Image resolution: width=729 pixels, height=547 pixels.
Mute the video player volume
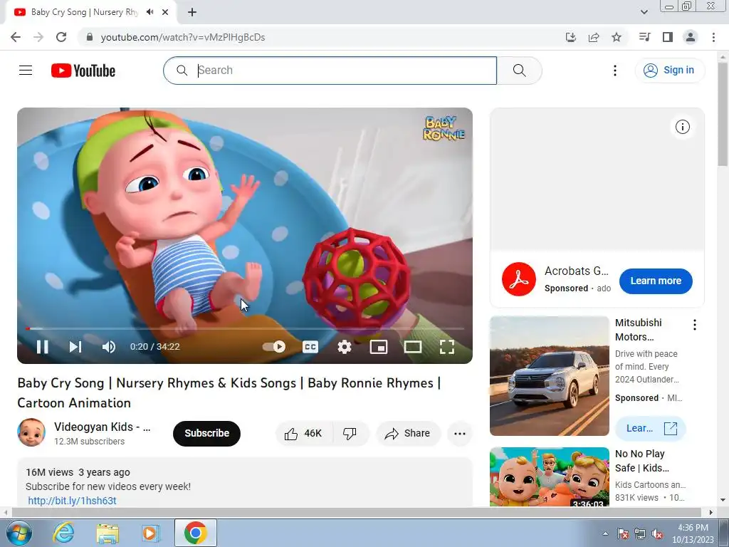[x=109, y=347]
